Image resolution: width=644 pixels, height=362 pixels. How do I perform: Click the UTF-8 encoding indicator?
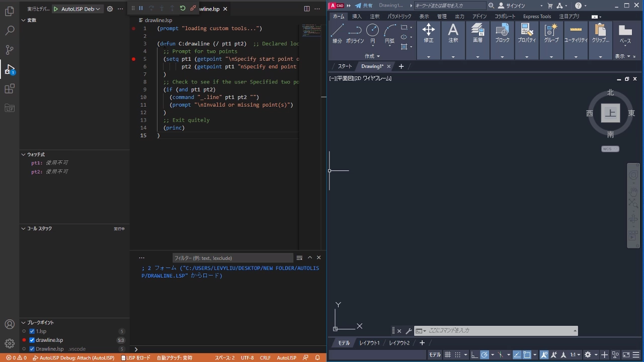pyautogui.click(x=247, y=358)
